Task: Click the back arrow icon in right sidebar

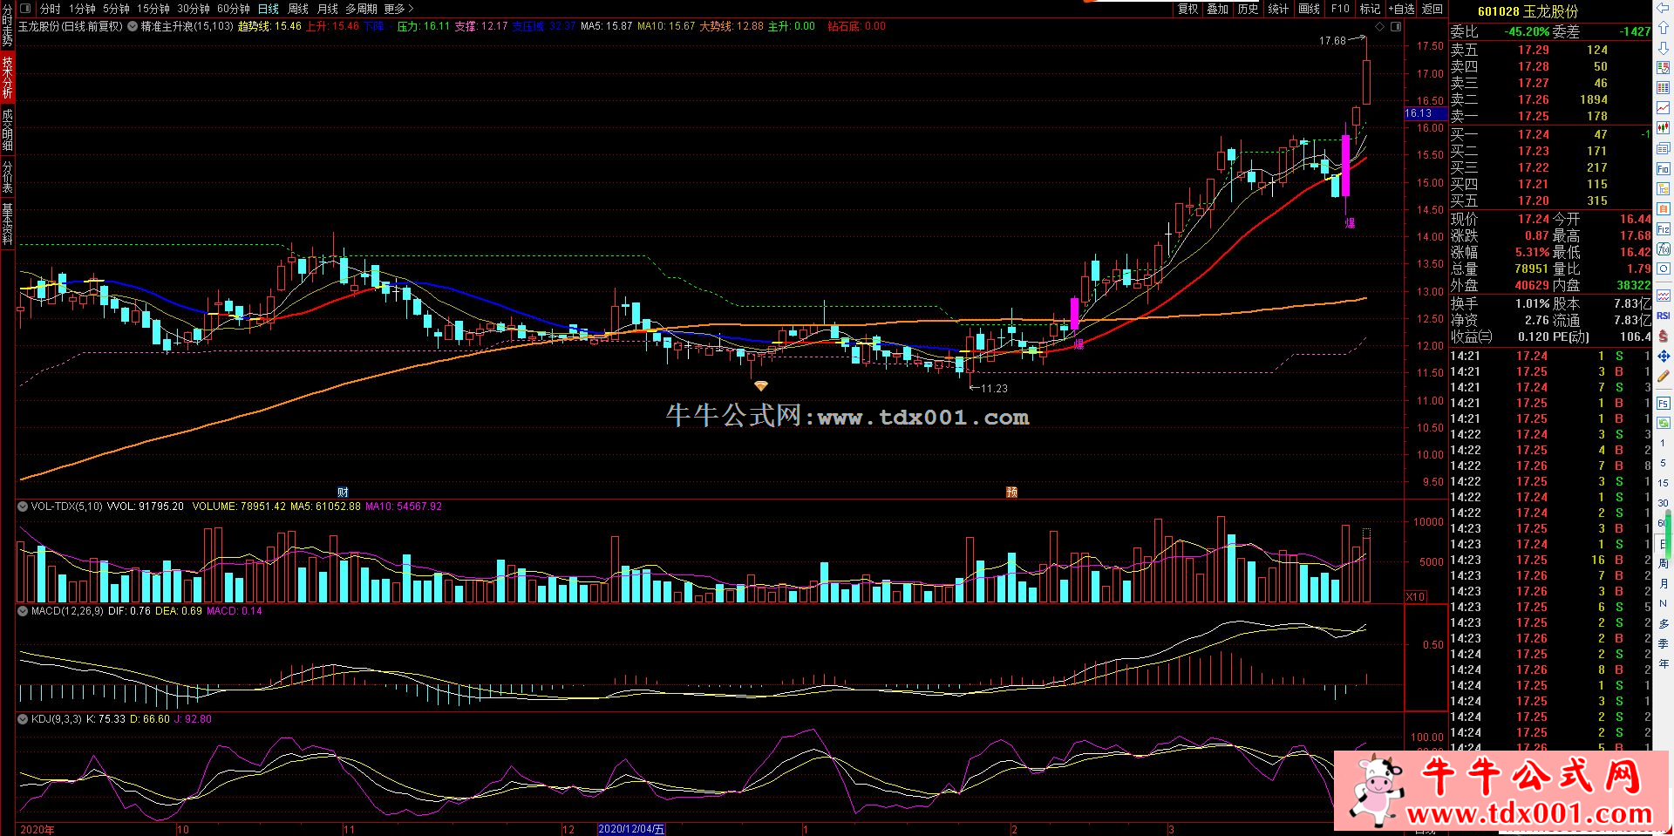Action: coord(1664,8)
